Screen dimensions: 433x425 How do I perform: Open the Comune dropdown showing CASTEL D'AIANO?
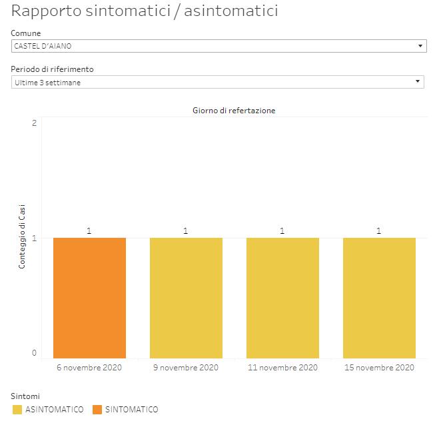pos(213,46)
